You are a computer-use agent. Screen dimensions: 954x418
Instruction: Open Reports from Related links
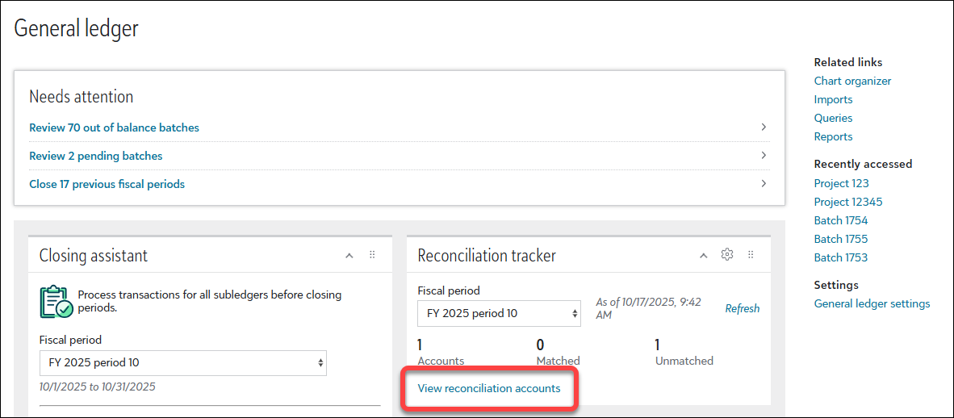click(833, 136)
